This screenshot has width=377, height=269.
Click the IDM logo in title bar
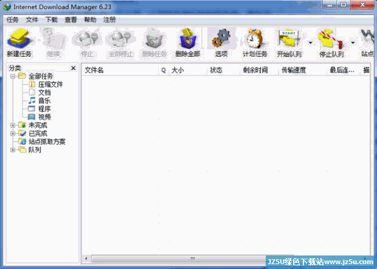coord(7,7)
